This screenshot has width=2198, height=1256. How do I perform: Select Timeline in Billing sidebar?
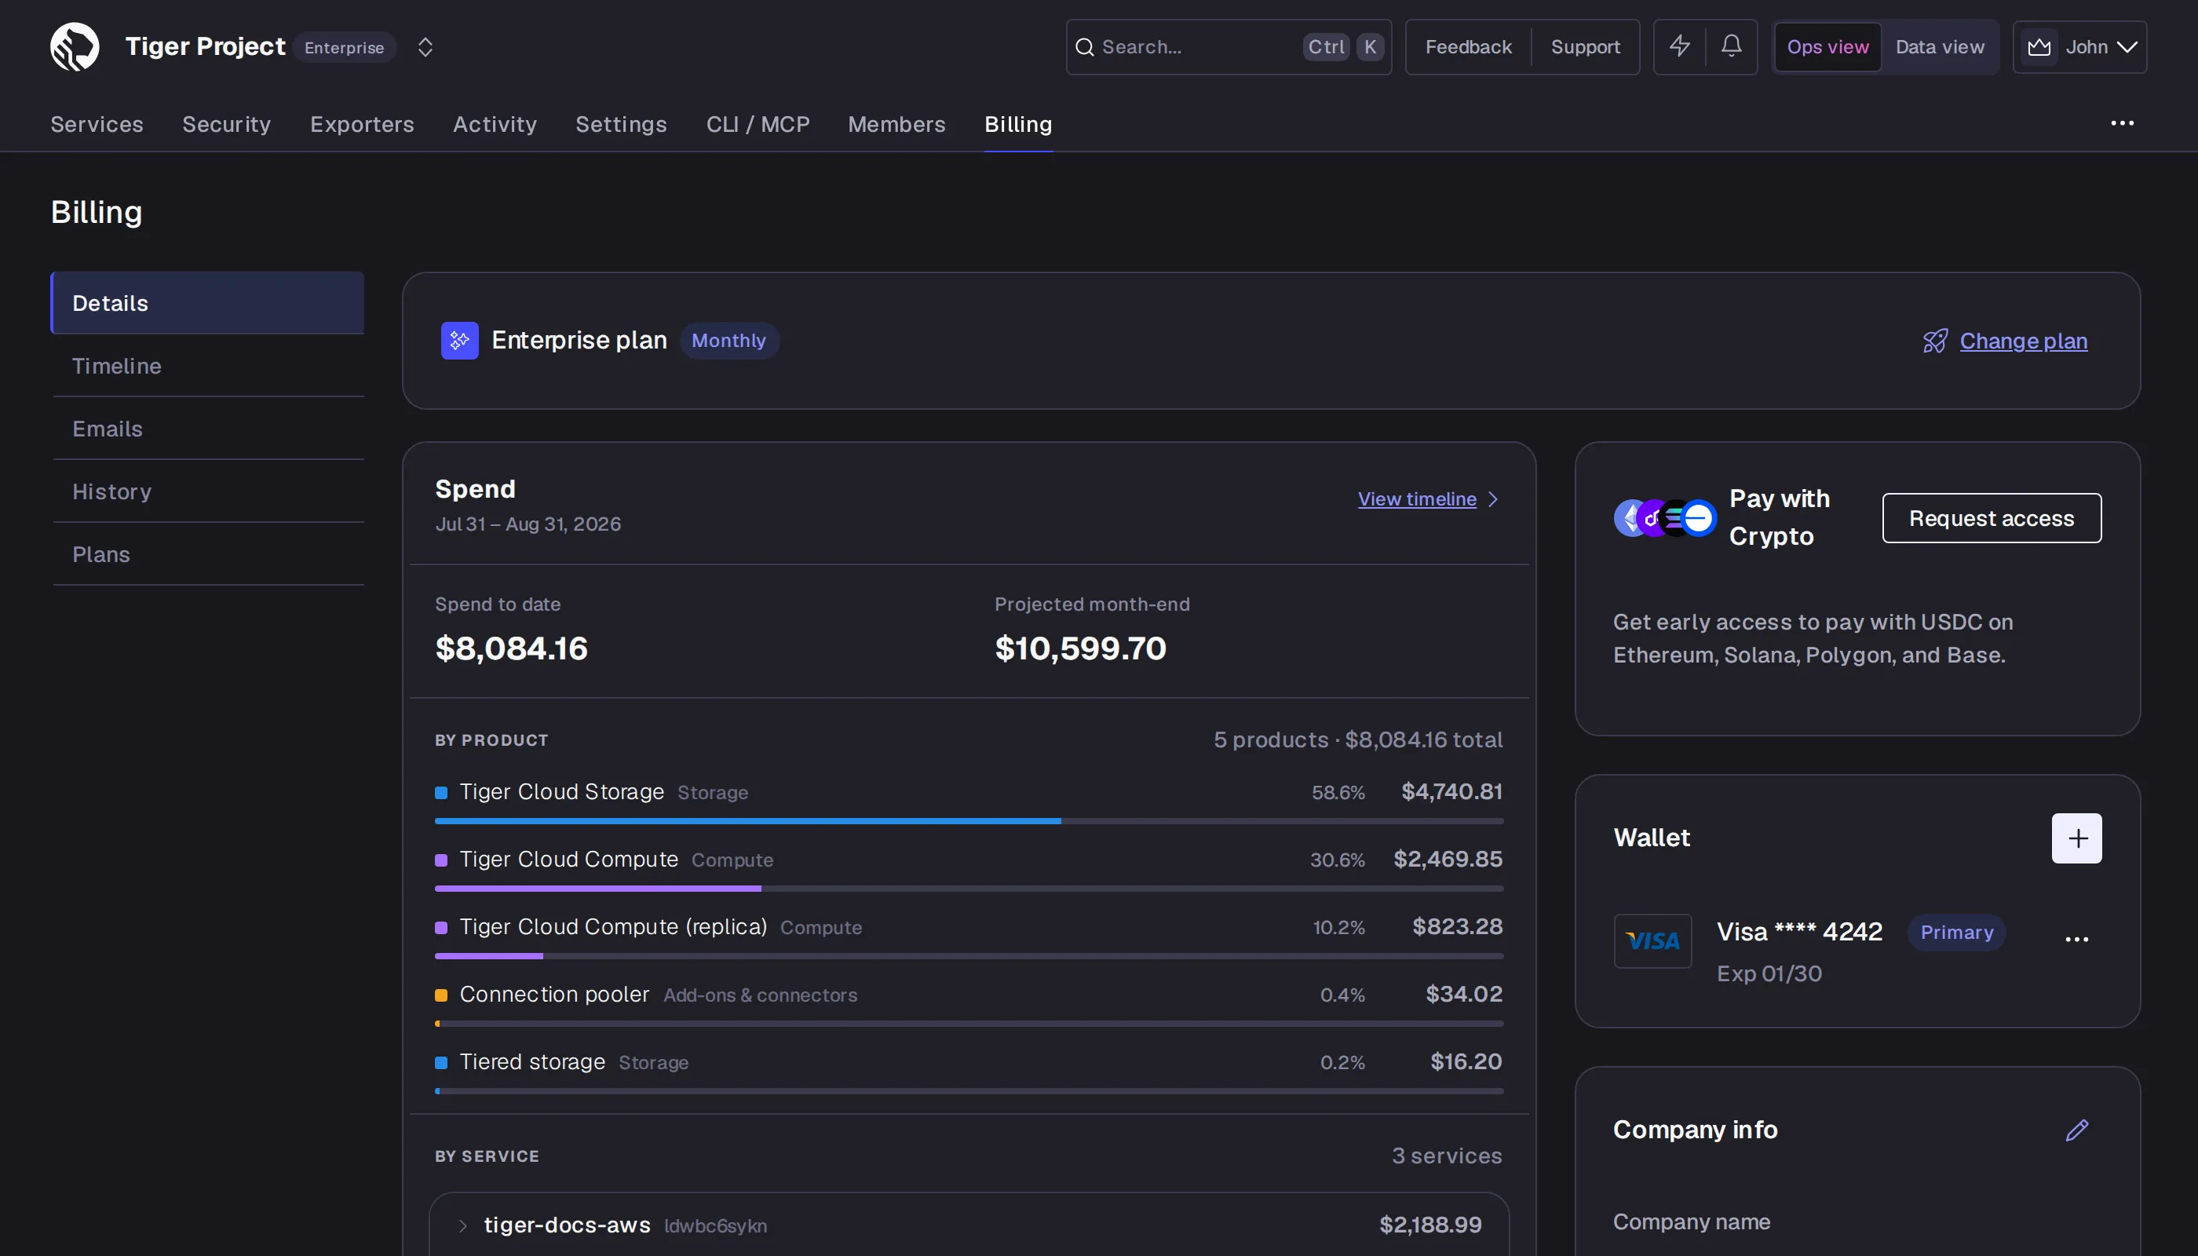(x=207, y=366)
